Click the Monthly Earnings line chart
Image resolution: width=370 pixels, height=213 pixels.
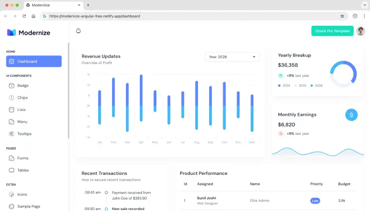[317, 152]
